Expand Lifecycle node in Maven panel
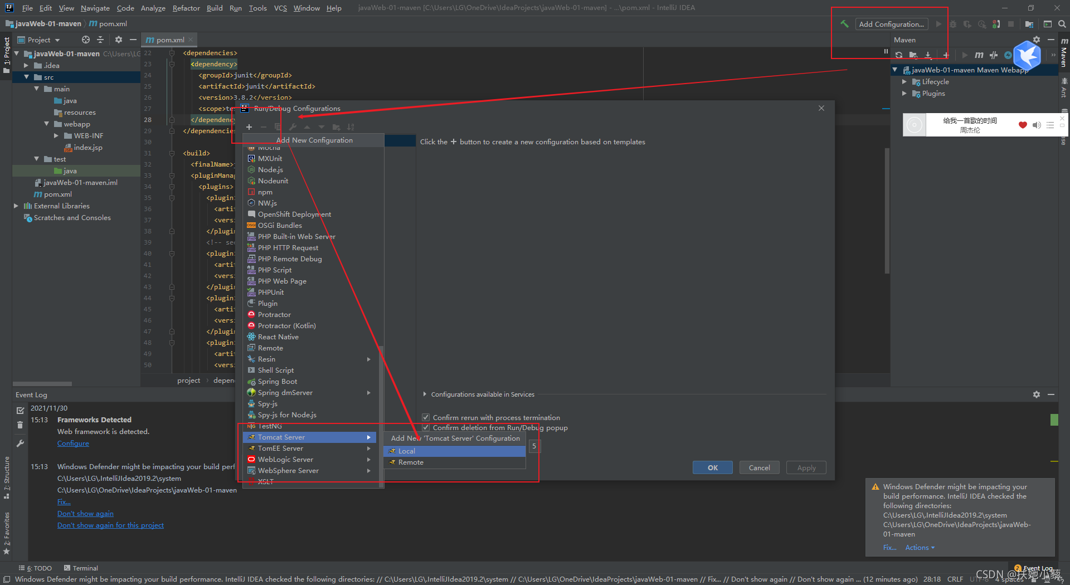1070x585 pixels. (x=904, y=82)
